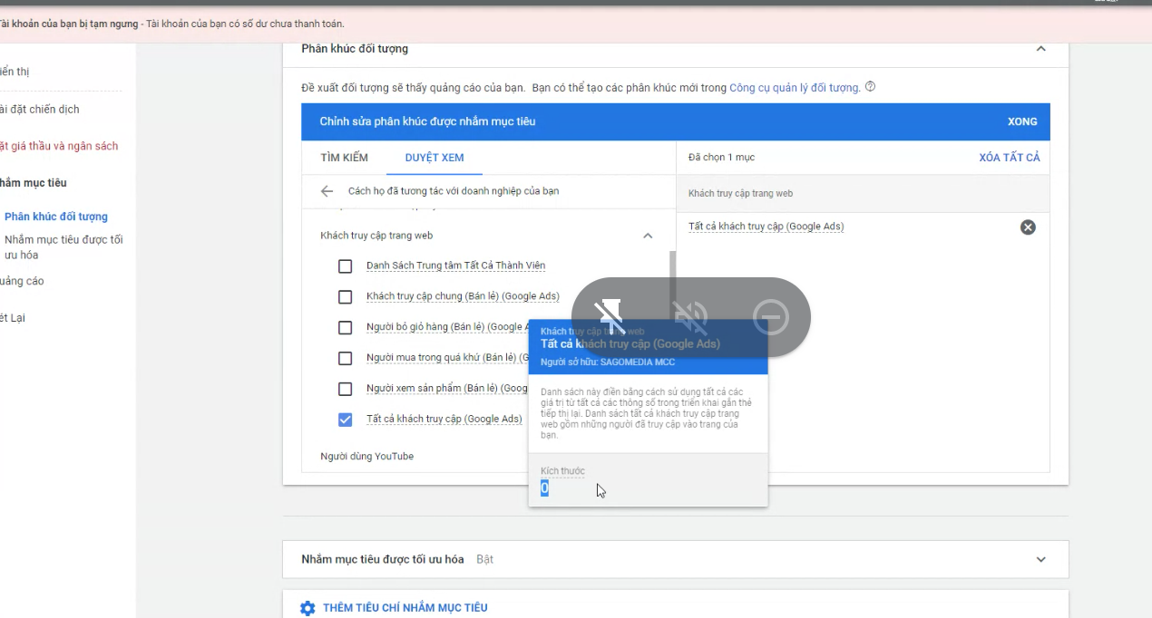
Task: Open campaign settings sidebar item
Action: [40, 110]
